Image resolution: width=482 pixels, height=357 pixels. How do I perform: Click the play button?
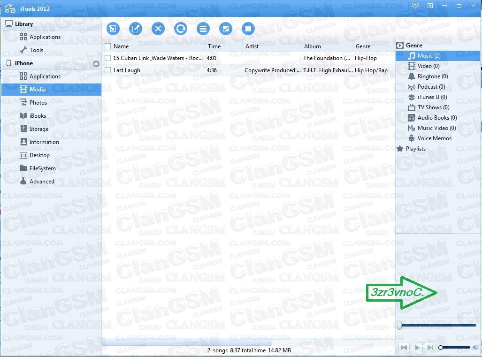pyautogui.click(x=417, y=348)
